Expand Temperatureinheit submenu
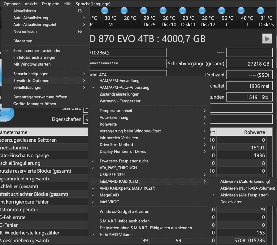The image size is (277, 245). (149, 110)
